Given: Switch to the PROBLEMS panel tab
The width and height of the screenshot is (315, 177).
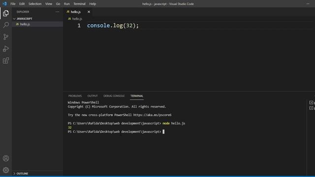Looking at the screenshot, I should (75, 96).
